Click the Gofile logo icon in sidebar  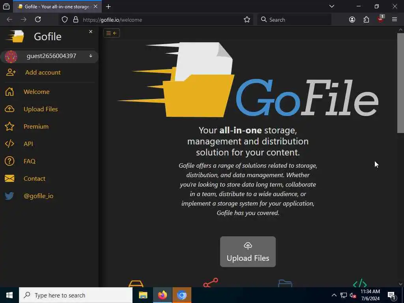click(x=15, y=36)
